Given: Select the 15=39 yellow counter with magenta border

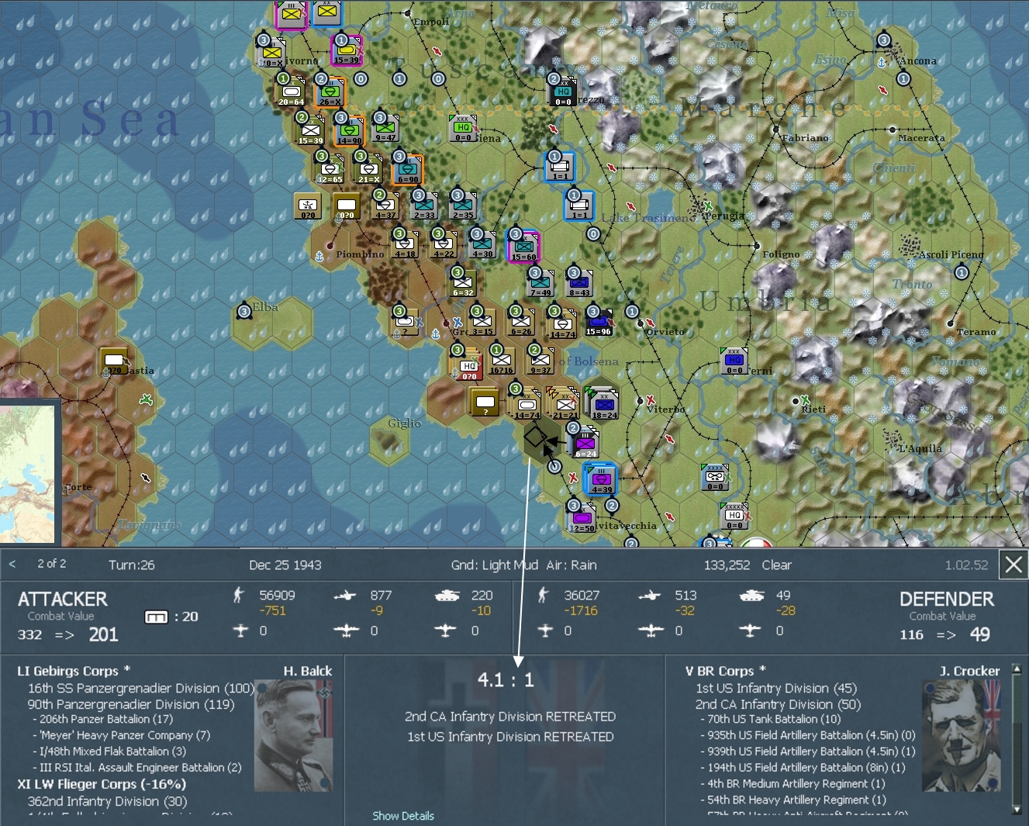Looking at the screenshot, I should pyautogui.click(x=347, y=50).
